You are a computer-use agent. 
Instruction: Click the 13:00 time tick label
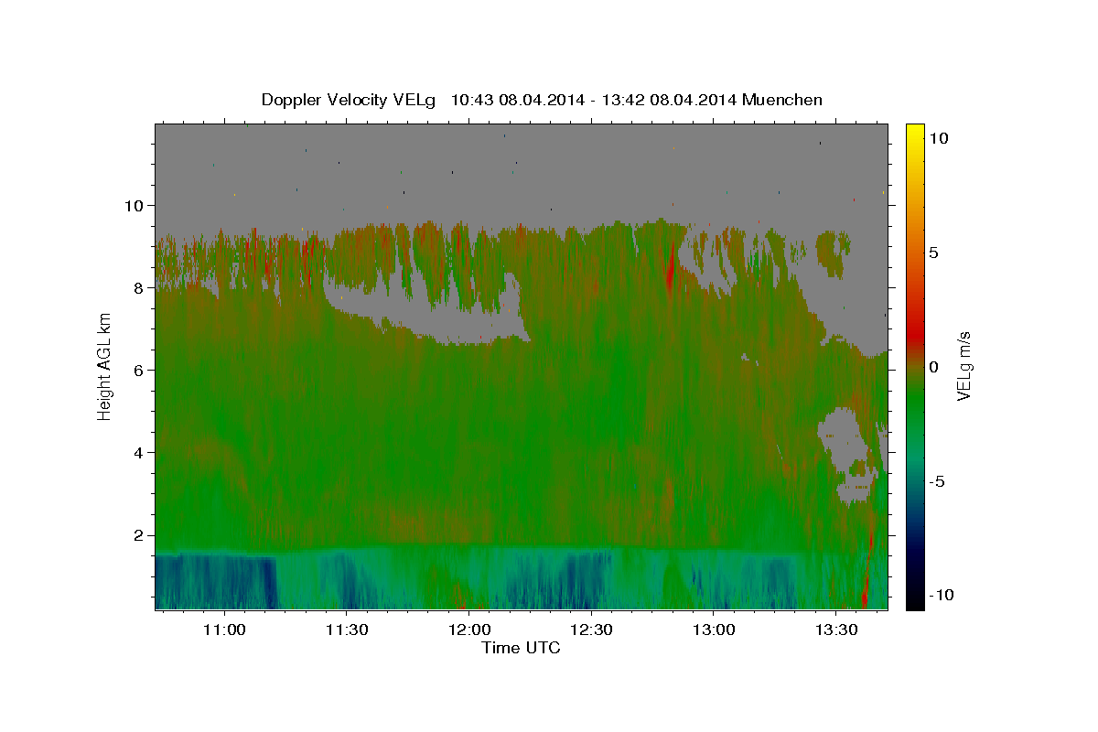tap(714, 630)
